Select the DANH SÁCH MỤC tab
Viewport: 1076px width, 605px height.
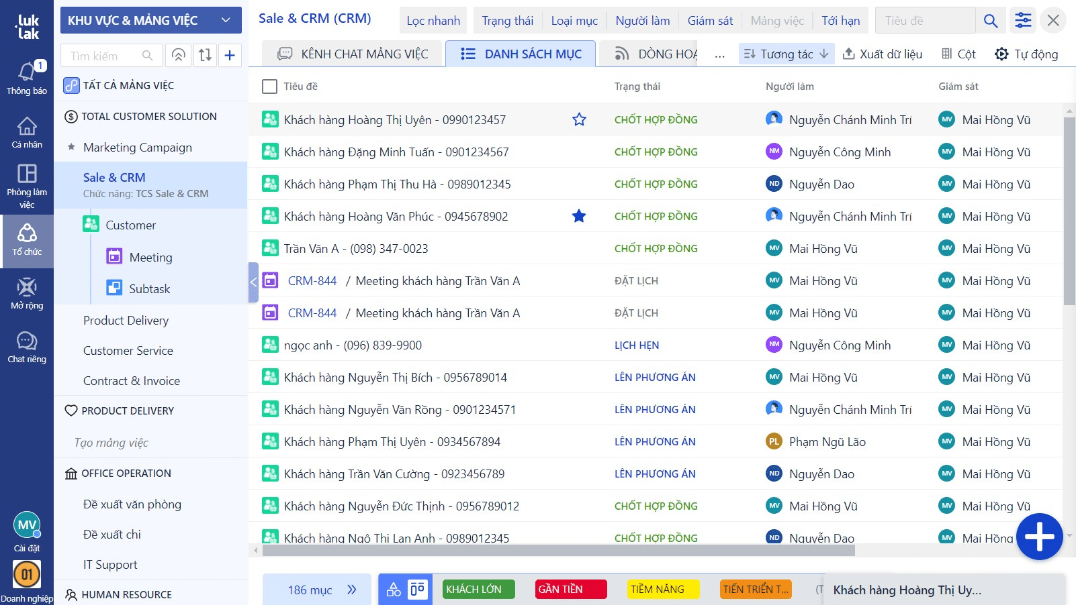[521, 54]
